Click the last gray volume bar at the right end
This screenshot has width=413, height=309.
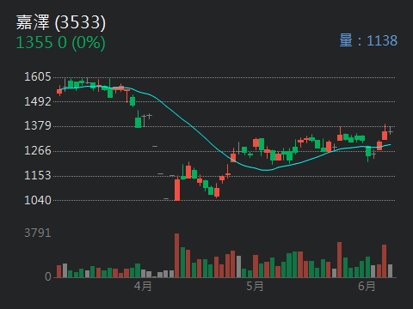(x=390, y=271)
